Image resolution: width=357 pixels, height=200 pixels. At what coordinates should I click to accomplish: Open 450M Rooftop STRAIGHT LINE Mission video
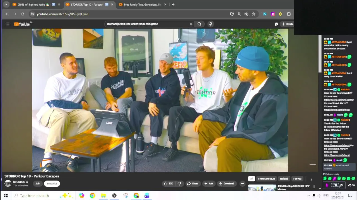point(294,187)
